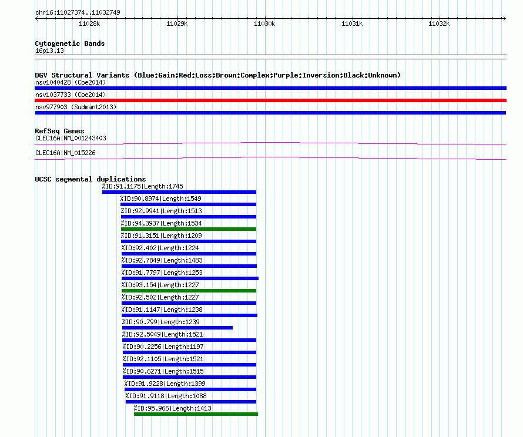
Task: Click the green bar under %ID:93.154
Action: click(x=189, y=291)
